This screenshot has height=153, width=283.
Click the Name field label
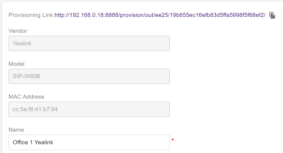click(16, 130)
